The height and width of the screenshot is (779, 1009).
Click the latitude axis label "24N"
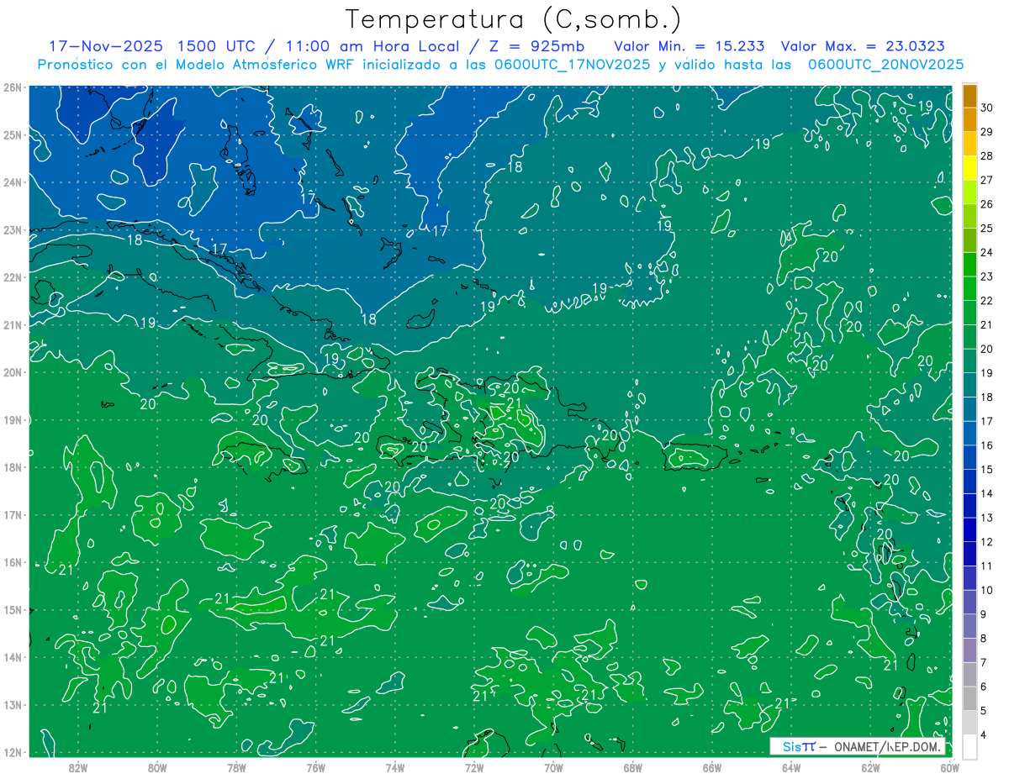click(13, 182)
